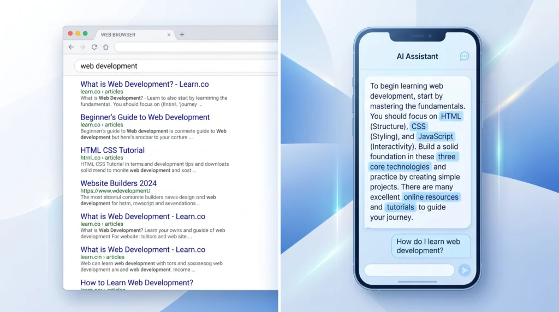
Task: Tap the highlighted JavaScript keyword
Action: [435, 136]
